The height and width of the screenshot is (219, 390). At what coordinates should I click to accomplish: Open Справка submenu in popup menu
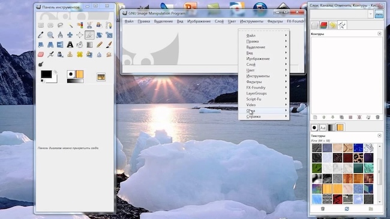(263, 116)
